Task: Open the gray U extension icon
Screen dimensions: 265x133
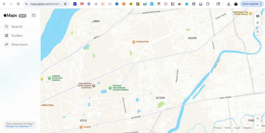Action: 110,4
